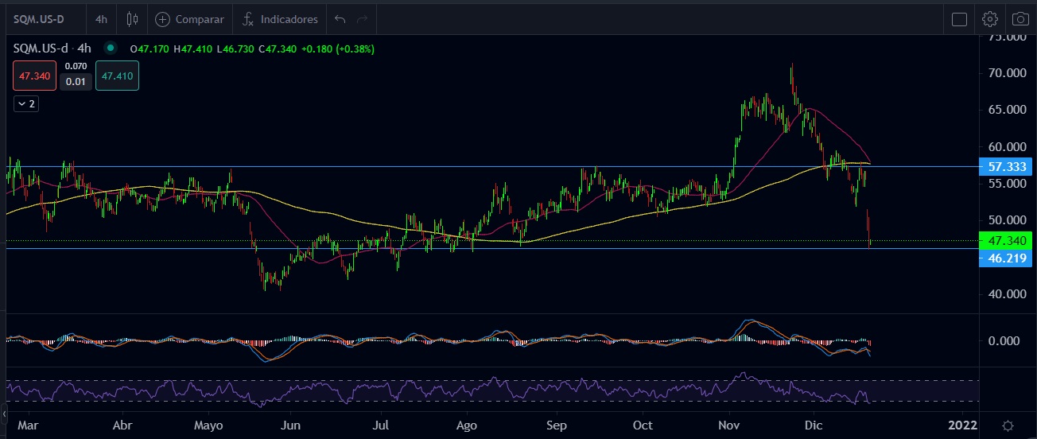The image size is (1037, 439).
Task: Click the Dic label on time axis
Action: pyautogui.click(x=813, y=425)
